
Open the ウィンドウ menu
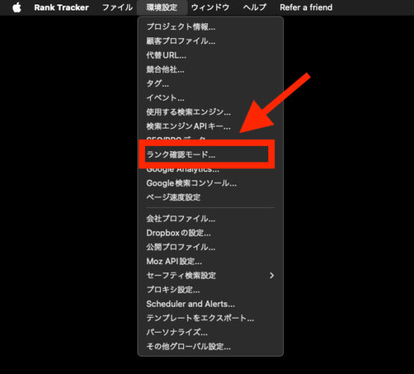pos(210,7)
